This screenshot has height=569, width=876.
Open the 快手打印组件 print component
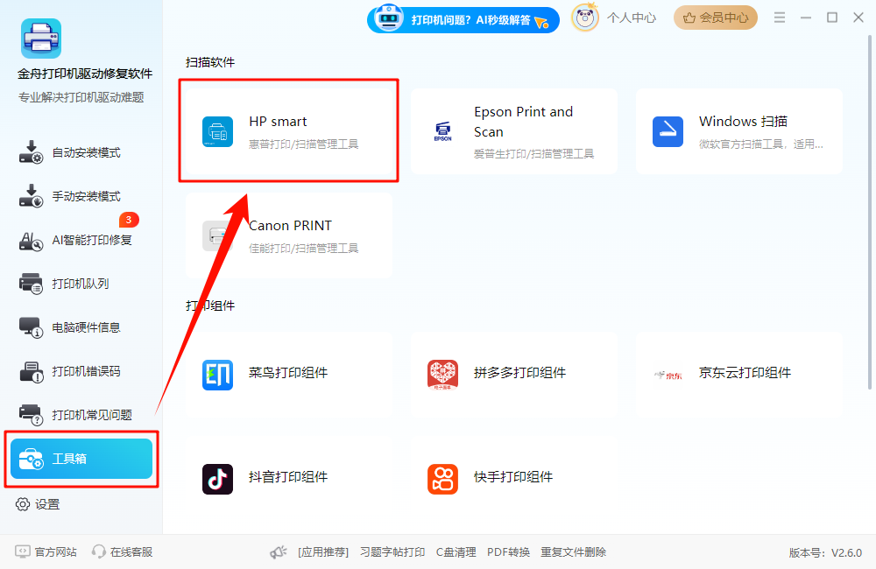click(513, 477)
